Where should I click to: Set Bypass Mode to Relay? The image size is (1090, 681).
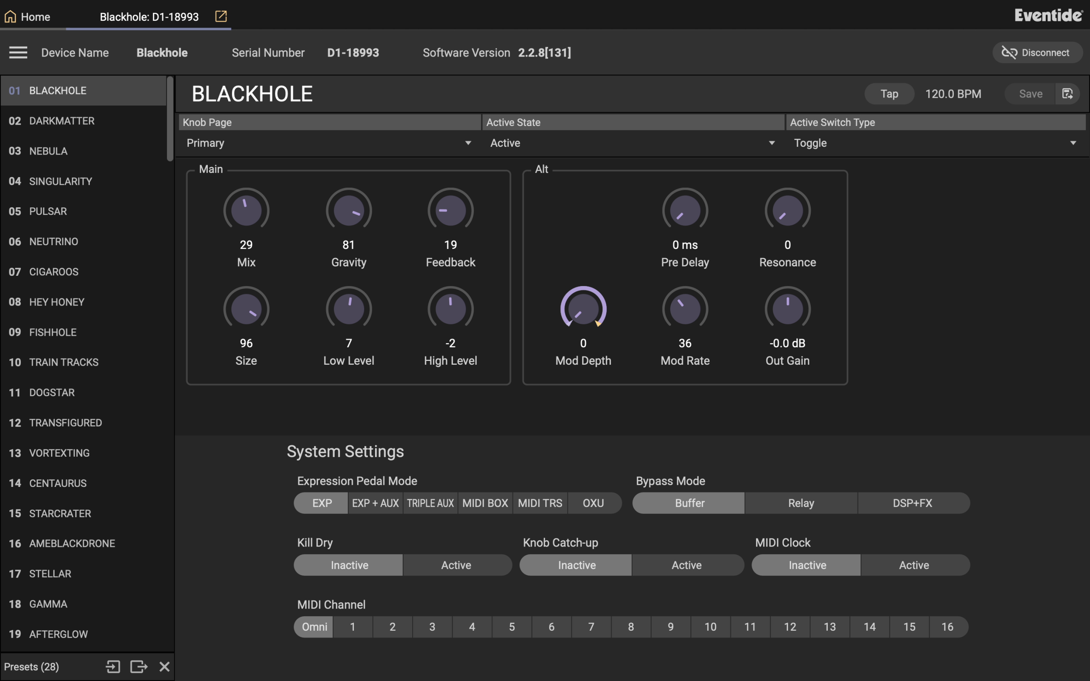801,503
